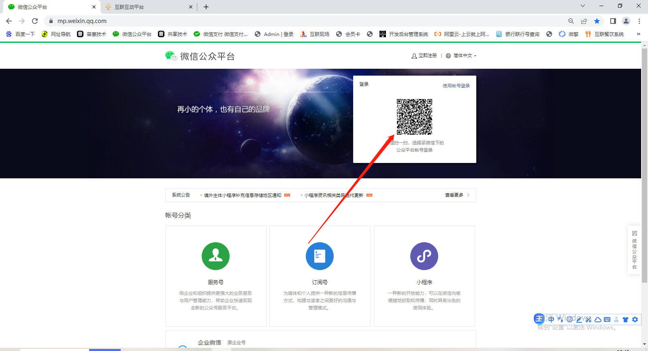The height and width of the screenshot is (351, 648).
Task: Switch to the 互联互动平台 browser tab
Action: click(148, 7)
